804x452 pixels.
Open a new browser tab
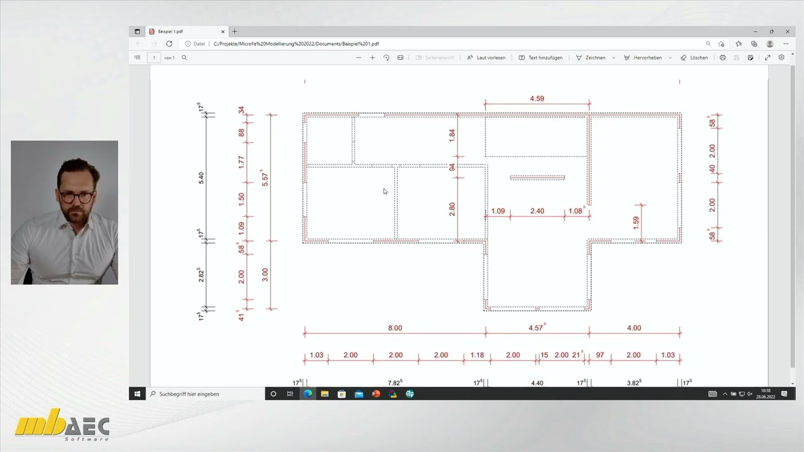235,31
